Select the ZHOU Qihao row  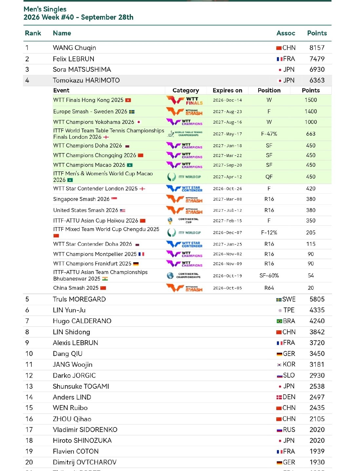[177, 419]
